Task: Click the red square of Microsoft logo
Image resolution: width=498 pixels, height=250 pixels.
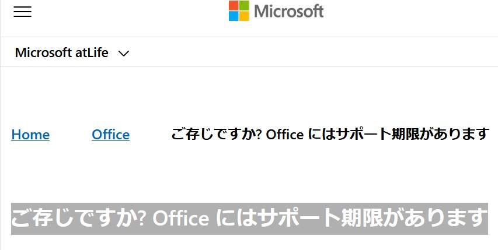Action: coord(234,5)
